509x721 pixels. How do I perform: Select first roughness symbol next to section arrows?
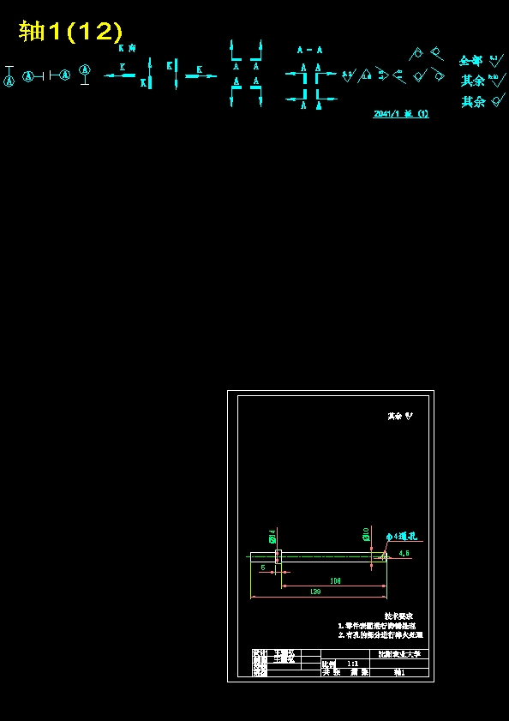[x=348, y=75]
